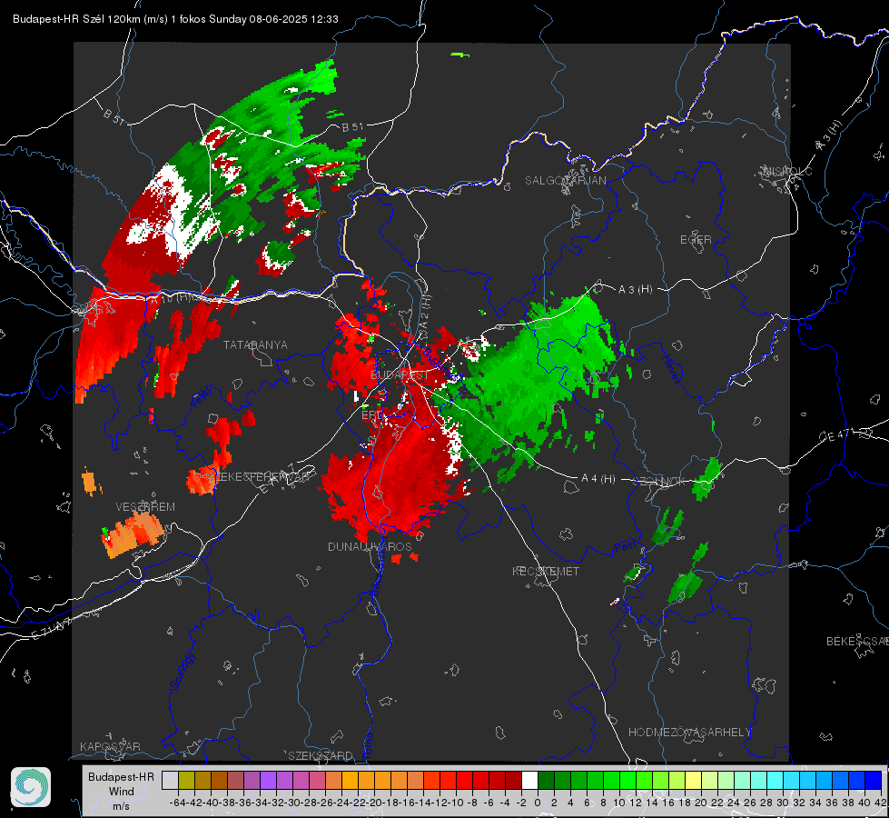Click the 'Budapest-HR Wind m/s' legend title

[x=121, y=791]
